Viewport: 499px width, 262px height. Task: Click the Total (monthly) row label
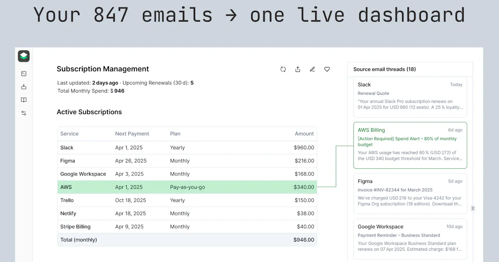[x=79, y=240]
